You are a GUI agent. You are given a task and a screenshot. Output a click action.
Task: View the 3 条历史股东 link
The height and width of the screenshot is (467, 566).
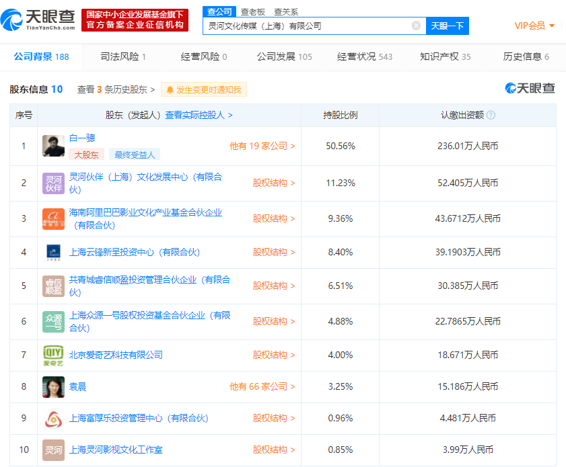coord(116,90)
